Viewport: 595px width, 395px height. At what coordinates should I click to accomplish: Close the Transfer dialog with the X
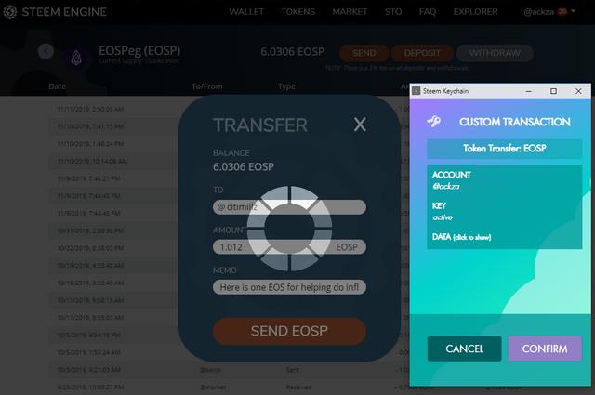360,125
